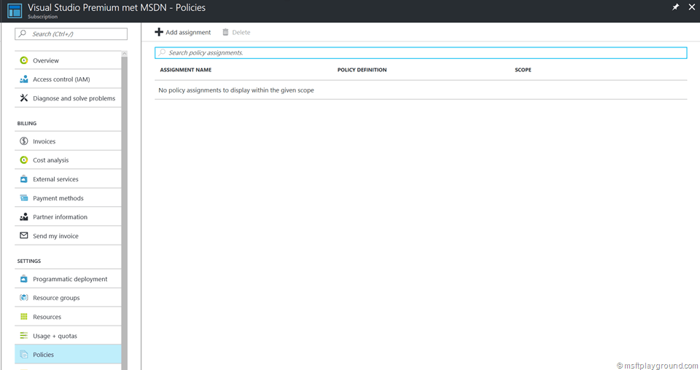This screenshot has height=370, width=700.
Task: Open Access control (IAM)
Action: (x=68, y=79)
